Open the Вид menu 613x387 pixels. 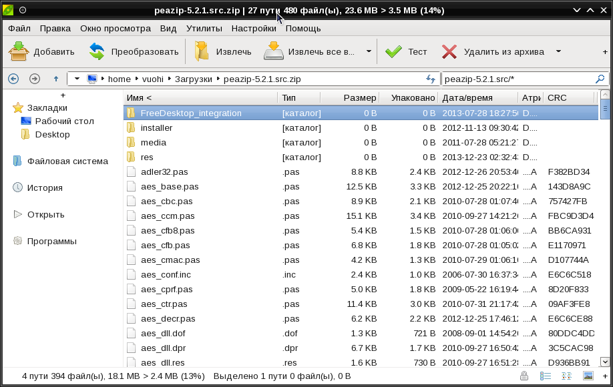(168, 29)
